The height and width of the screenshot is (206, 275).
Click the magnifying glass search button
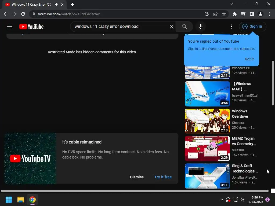[184, 27]
